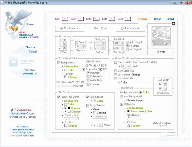Increase the Tile Width spinner

122,42
